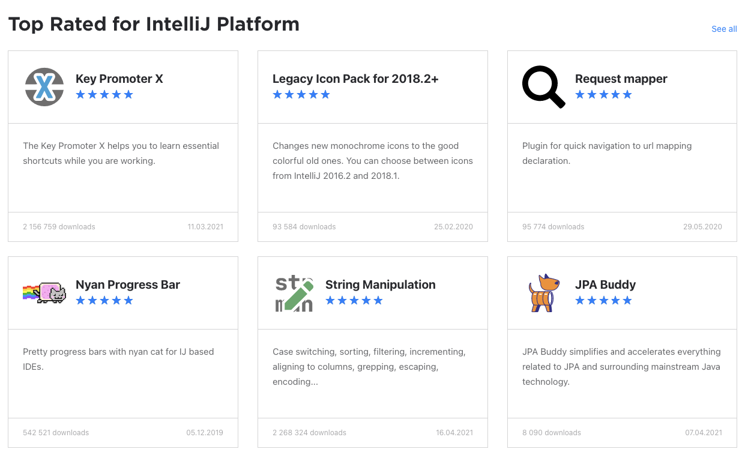Click the String Manipulation description text
The height and width of the screenshot is (452, 748).
[x=369, y=367]
